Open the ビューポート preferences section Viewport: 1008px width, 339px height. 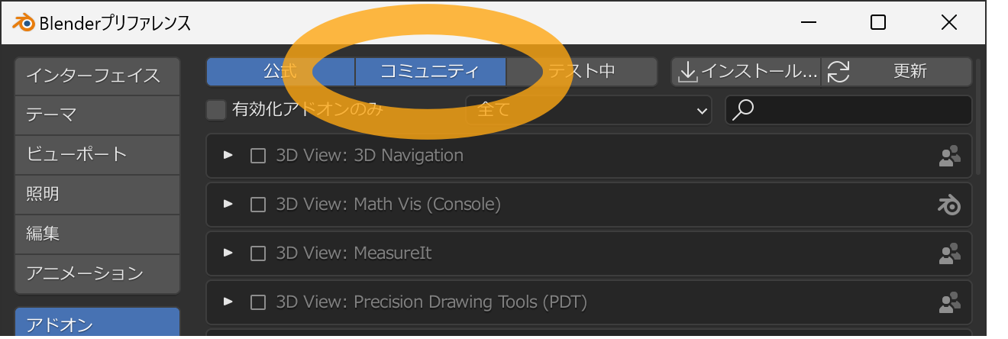point(97,154)
